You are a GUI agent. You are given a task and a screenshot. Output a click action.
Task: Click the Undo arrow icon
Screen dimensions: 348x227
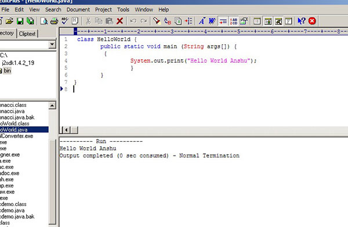coord(133,21)
